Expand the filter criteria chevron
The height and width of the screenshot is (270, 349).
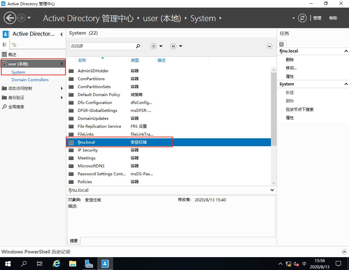tap(270, 46)
